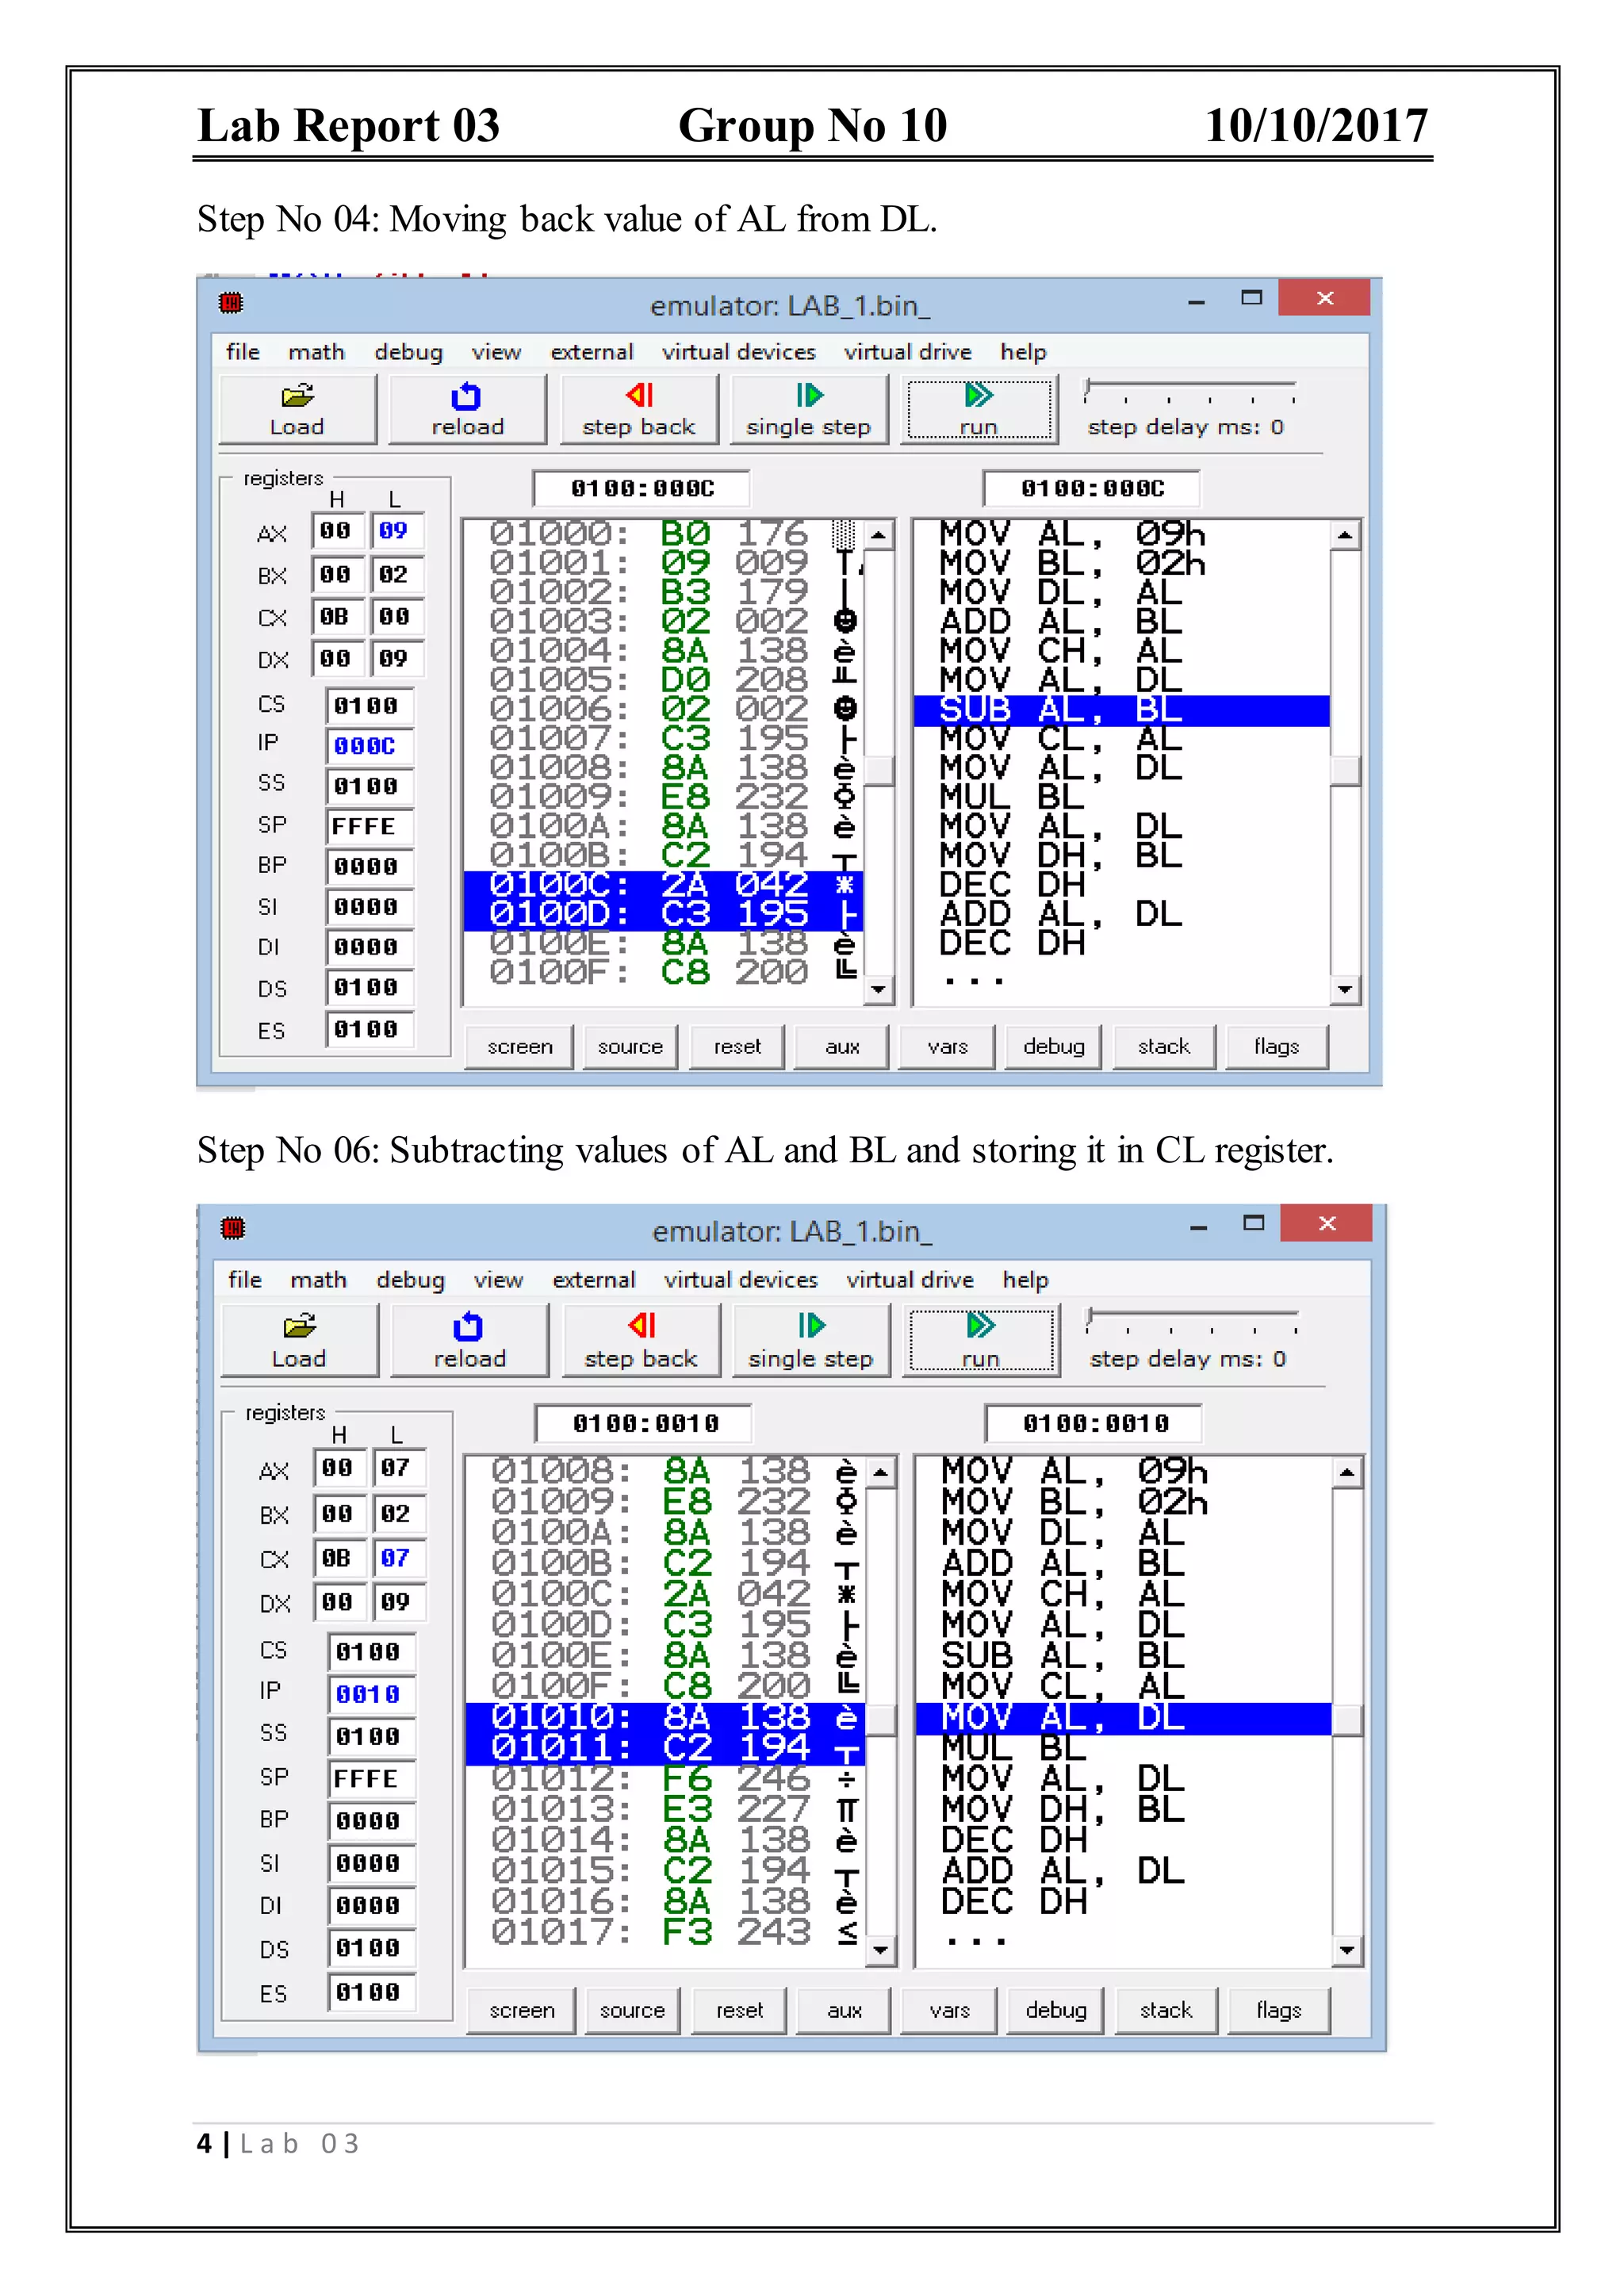Open view menu in upper emulator
The image size is (1624, 2296).
[496, 352]
